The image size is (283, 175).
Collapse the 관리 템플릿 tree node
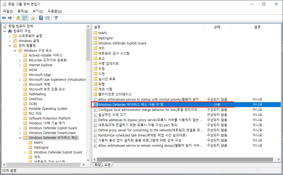click(x=10, y=46)
